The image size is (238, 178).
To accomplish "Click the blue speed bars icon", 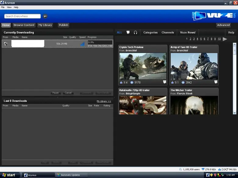I will 82,44.
